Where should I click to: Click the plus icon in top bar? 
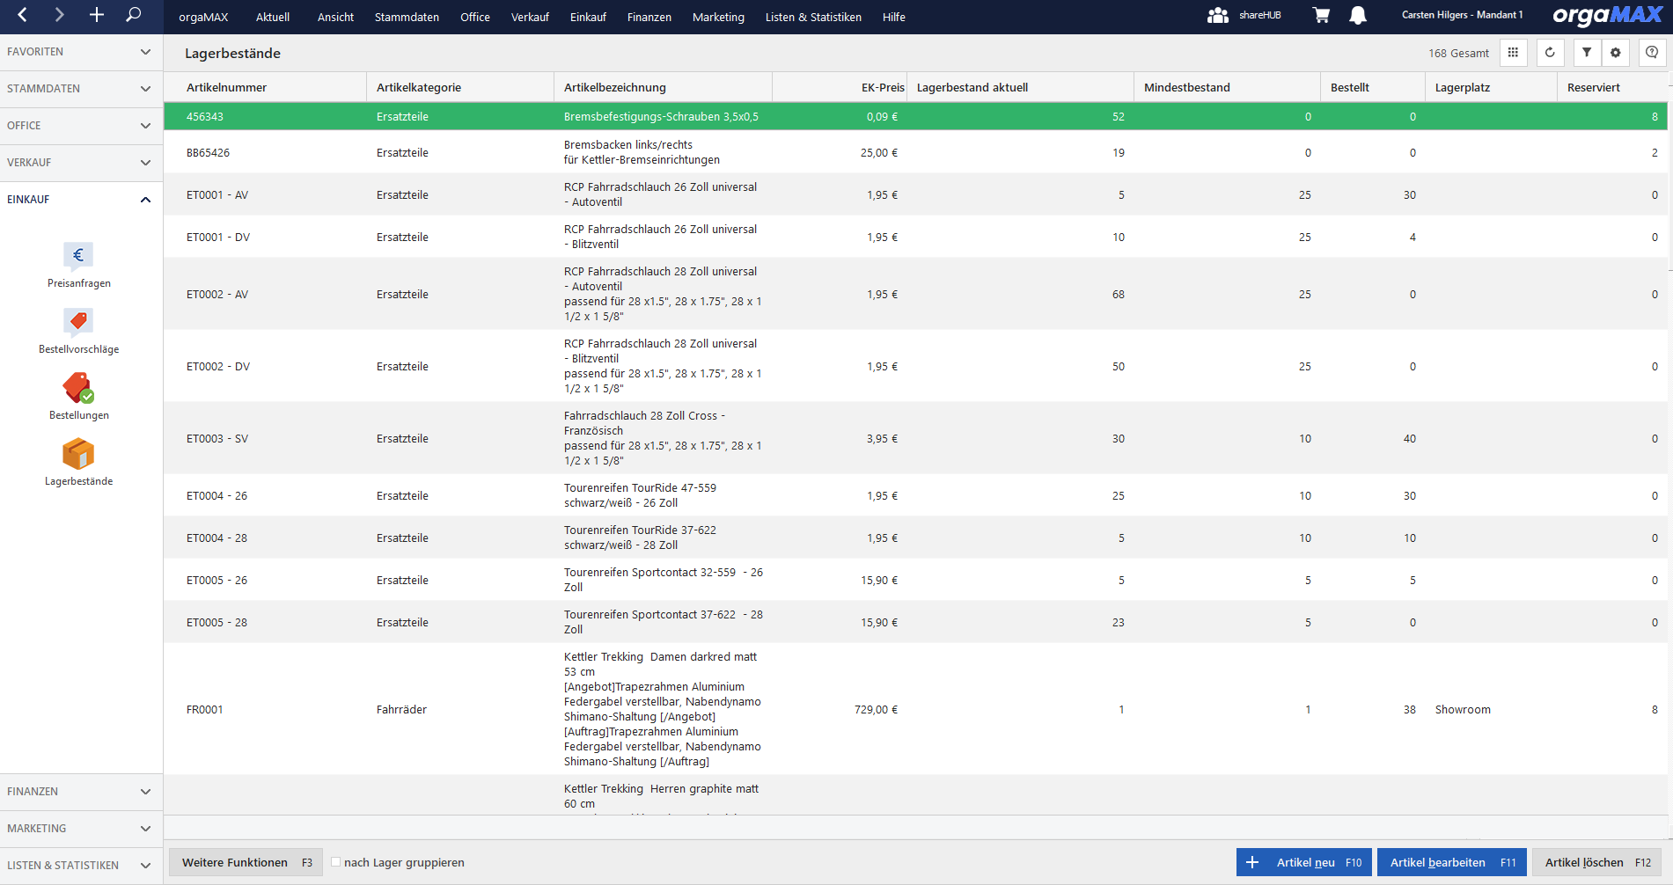[x=97, y=15]
